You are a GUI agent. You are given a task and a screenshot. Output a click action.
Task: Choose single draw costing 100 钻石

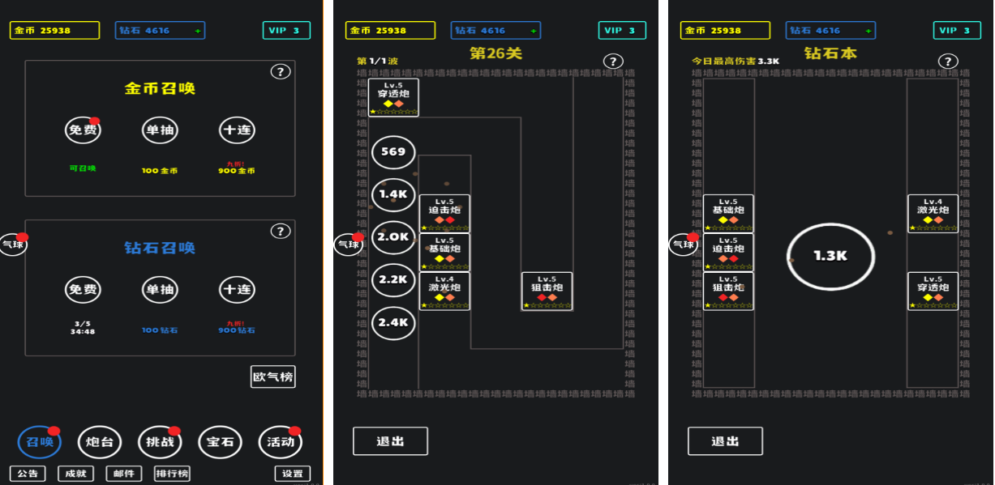pos(160,290)
